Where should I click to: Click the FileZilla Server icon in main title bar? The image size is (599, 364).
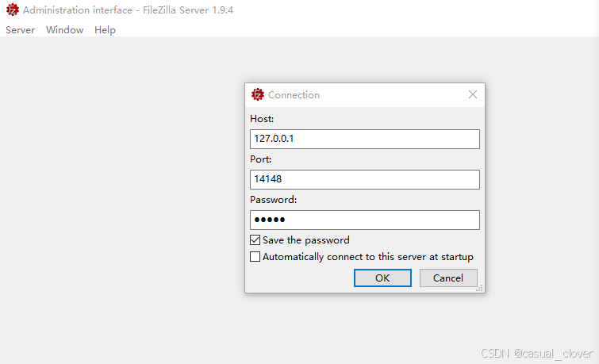[13, 10]
